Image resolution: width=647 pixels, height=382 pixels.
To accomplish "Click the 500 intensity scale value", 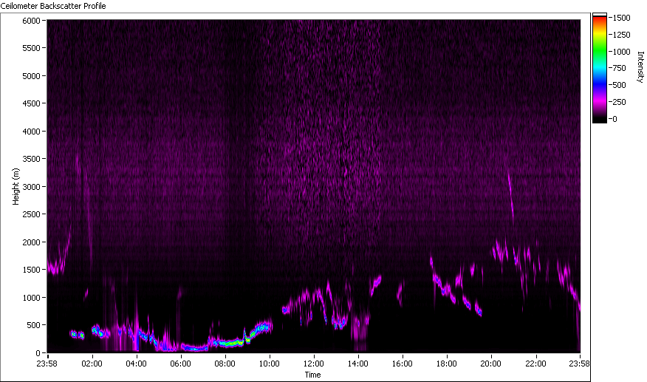I will coord(620,85).
